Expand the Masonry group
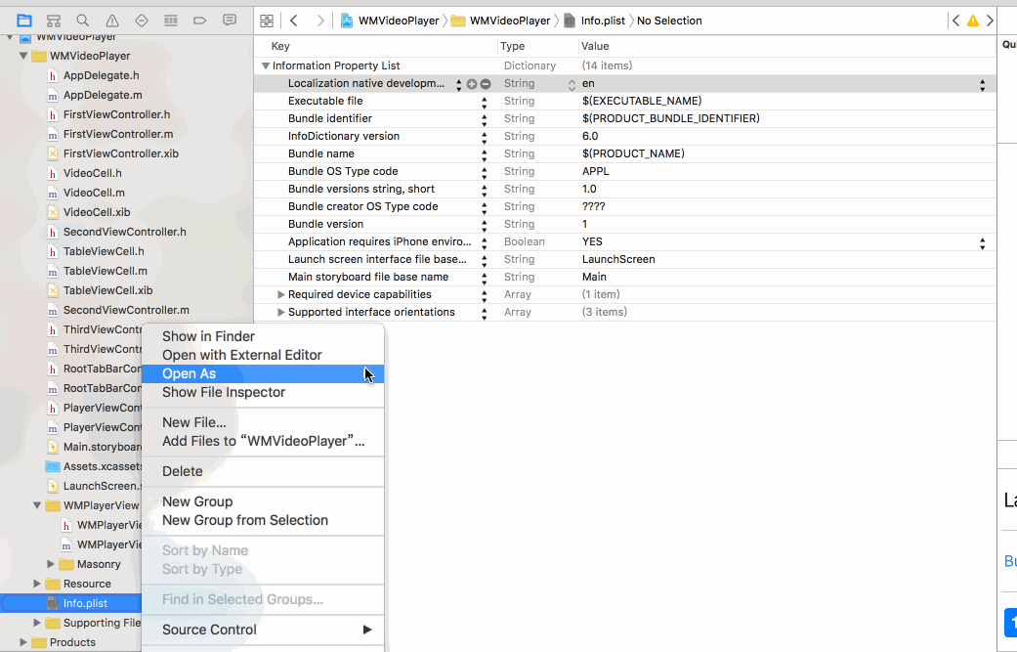The height and width of the screenshot is (652, 1017). (x=51, y=564)
